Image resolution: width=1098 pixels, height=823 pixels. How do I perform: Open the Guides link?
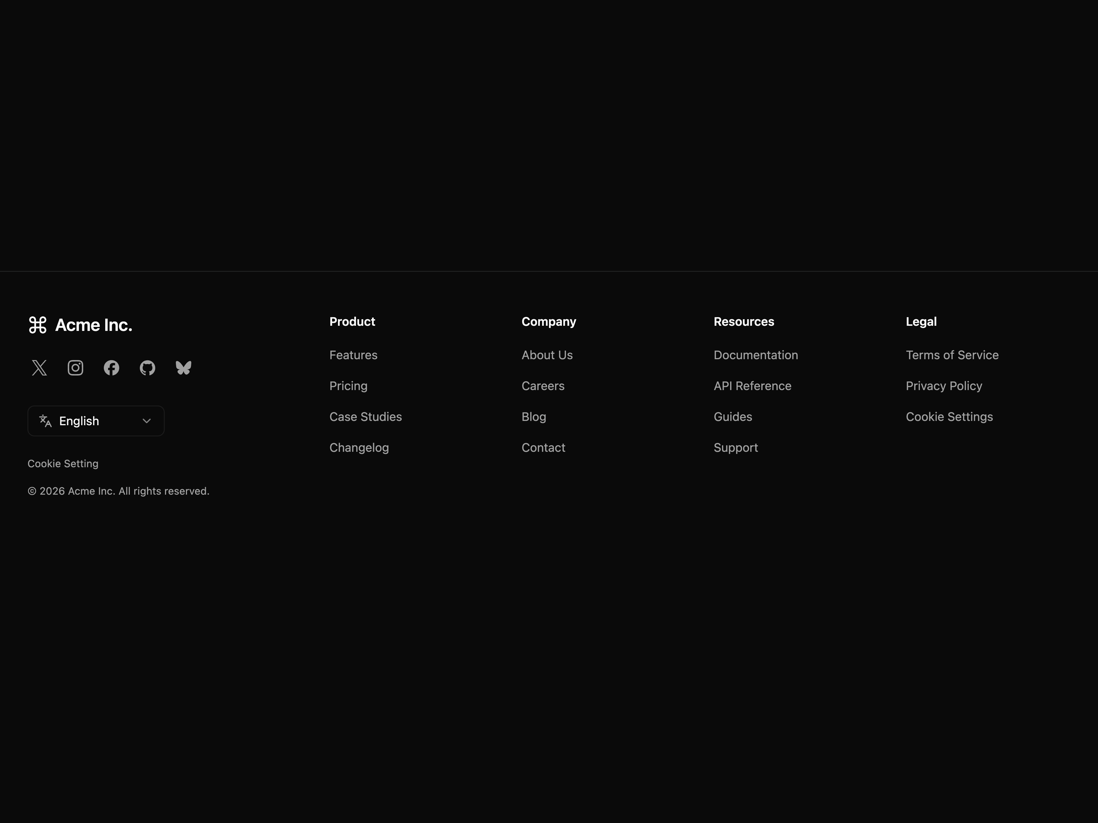[733, 417]
